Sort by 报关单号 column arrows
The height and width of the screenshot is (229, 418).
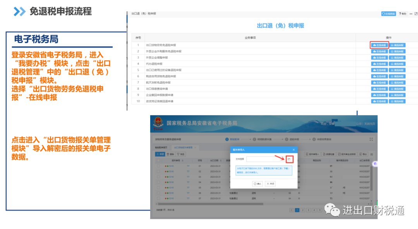click(x=183, y=160)
